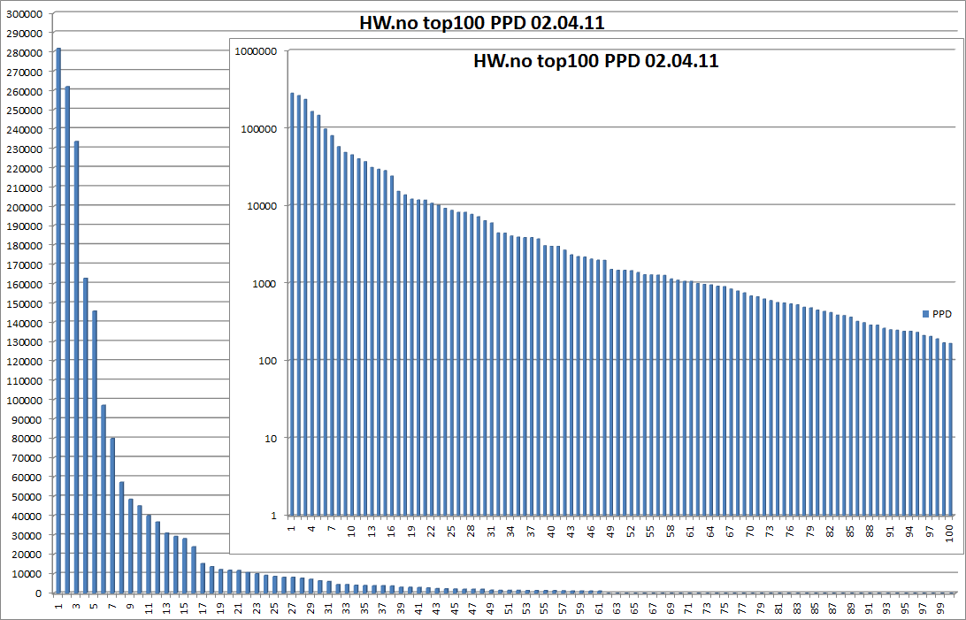The width and height of the screenshot is (966, 620).
Task: Select the tallest bar in the outer linear chart
Action: [58, 320]
